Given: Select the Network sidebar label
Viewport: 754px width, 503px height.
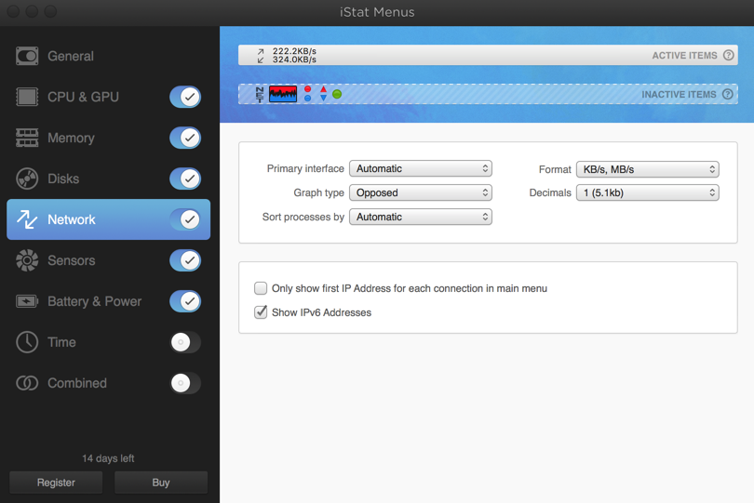Looking at the screenshot, I should tap(72, 219).
